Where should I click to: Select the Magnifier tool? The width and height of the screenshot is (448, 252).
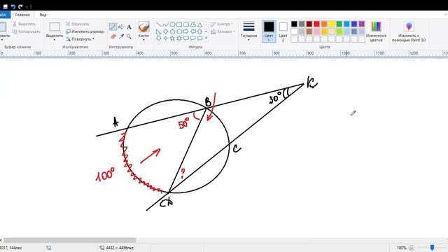coord(129,36)
